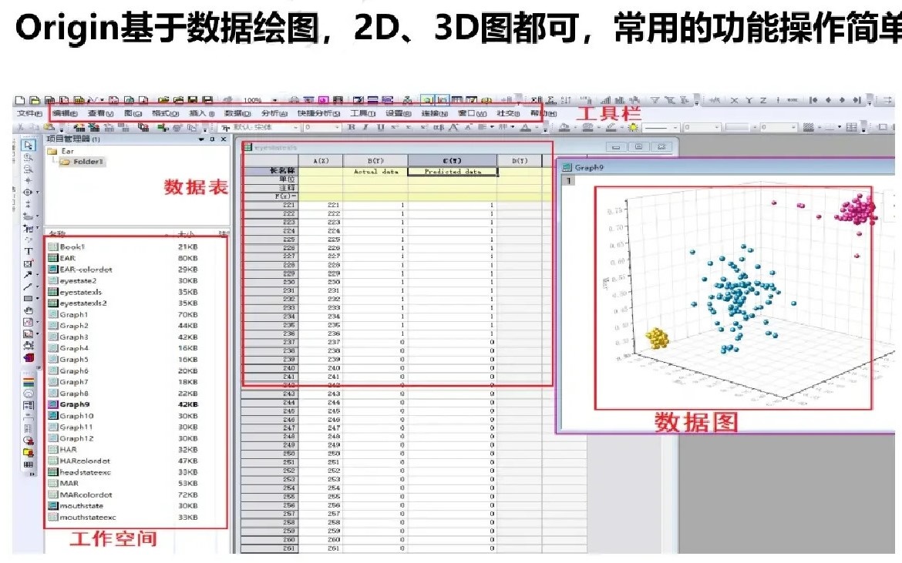Open the 帮助 (Help) menu
The image size is (902, 563).
[x=544, y=113]
